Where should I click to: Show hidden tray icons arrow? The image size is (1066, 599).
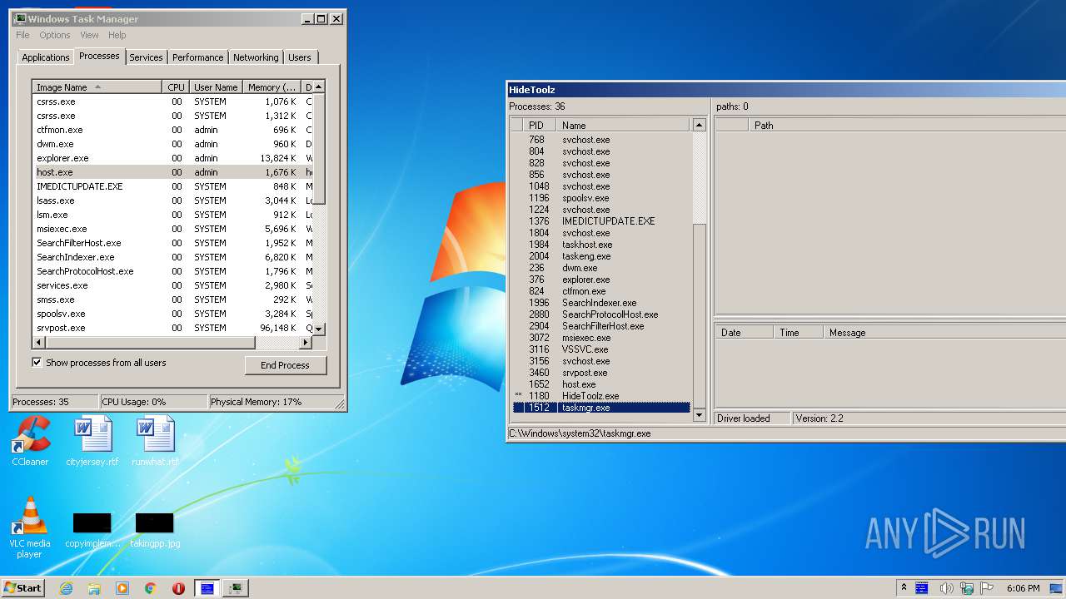coord(904,588)
